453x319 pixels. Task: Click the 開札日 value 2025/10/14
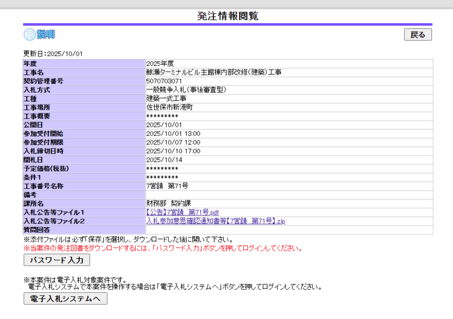pos(164,159)
